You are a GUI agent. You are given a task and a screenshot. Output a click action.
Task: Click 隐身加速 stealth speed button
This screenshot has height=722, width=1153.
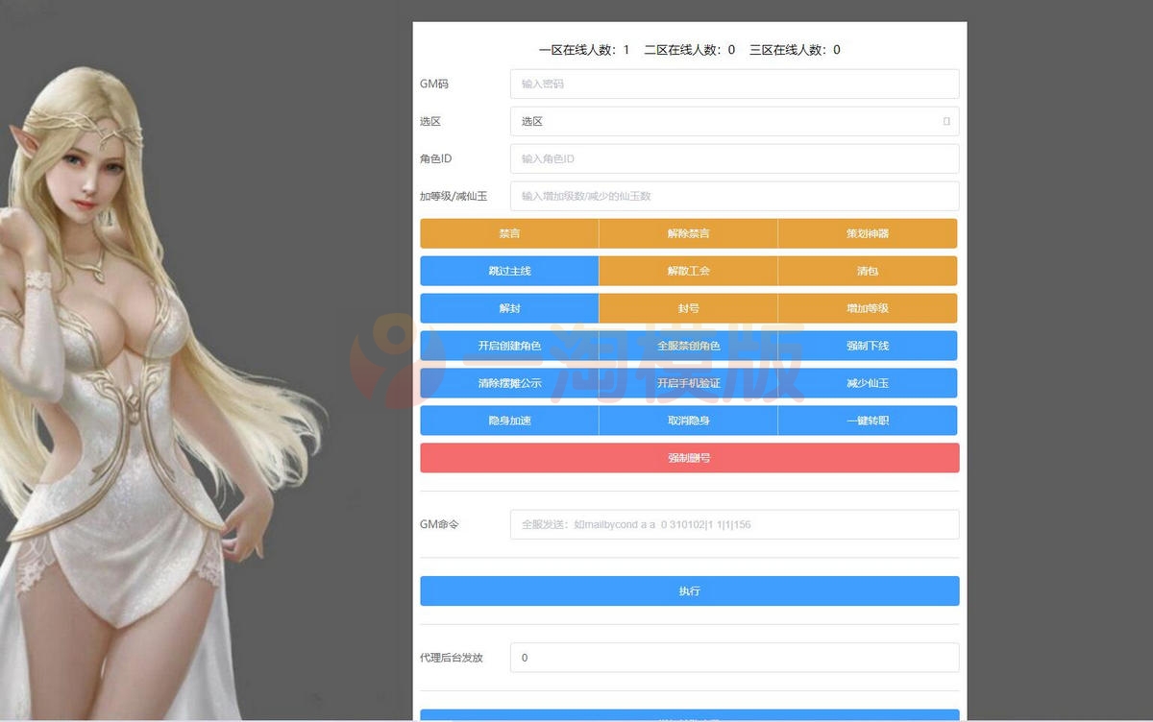508,420
